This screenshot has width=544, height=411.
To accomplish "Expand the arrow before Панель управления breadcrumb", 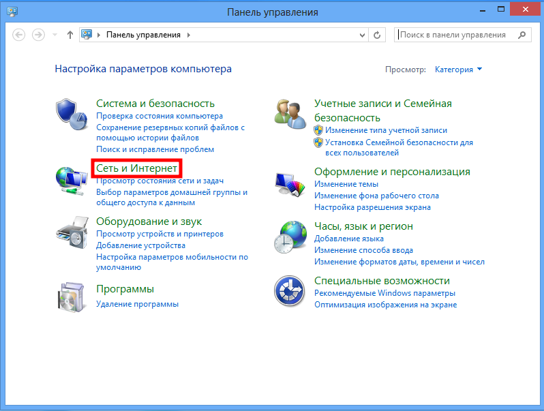I will point(99,35).
